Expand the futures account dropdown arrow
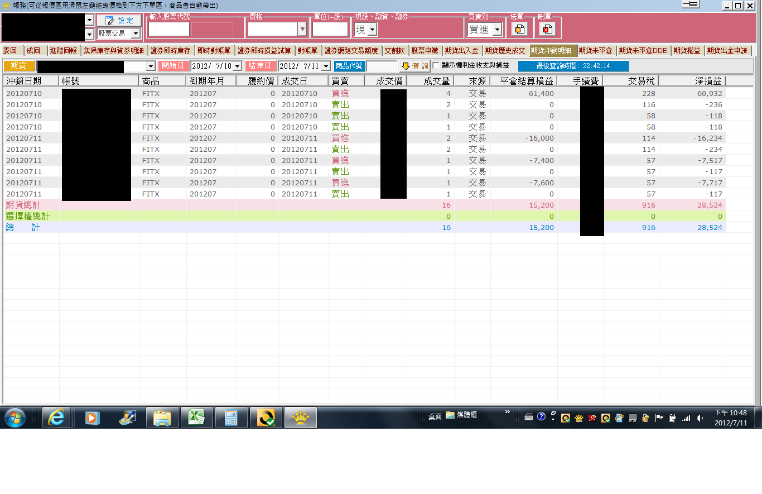 151,66
